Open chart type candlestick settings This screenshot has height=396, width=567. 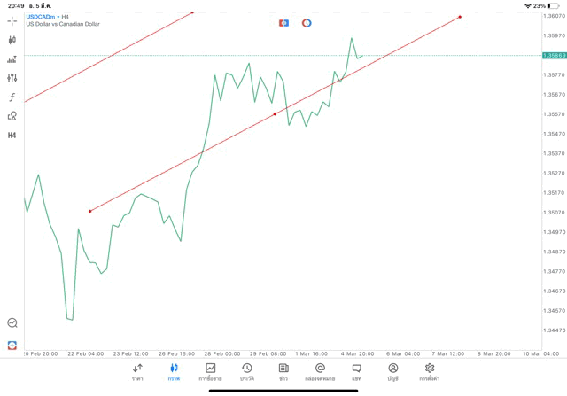12,40
